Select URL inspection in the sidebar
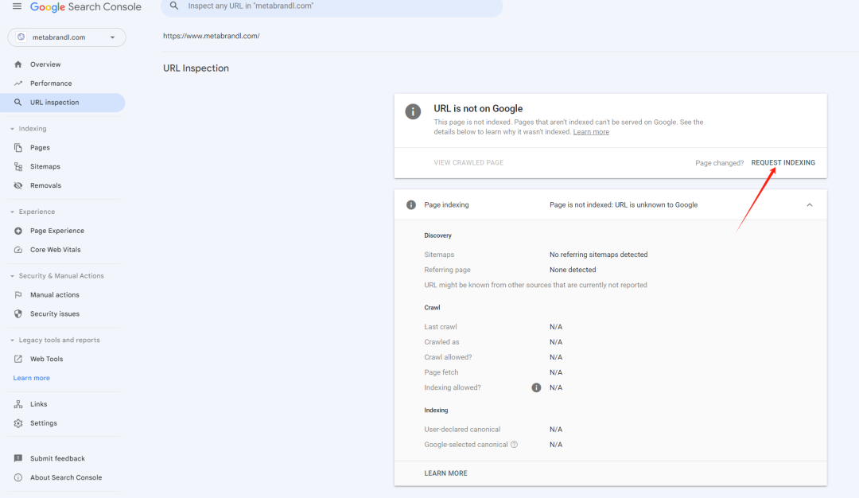Screen dimensions: 859x498 [63, 103]
